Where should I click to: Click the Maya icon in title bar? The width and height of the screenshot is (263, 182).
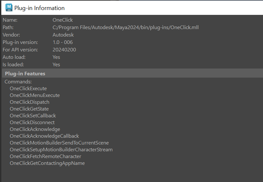8,8
